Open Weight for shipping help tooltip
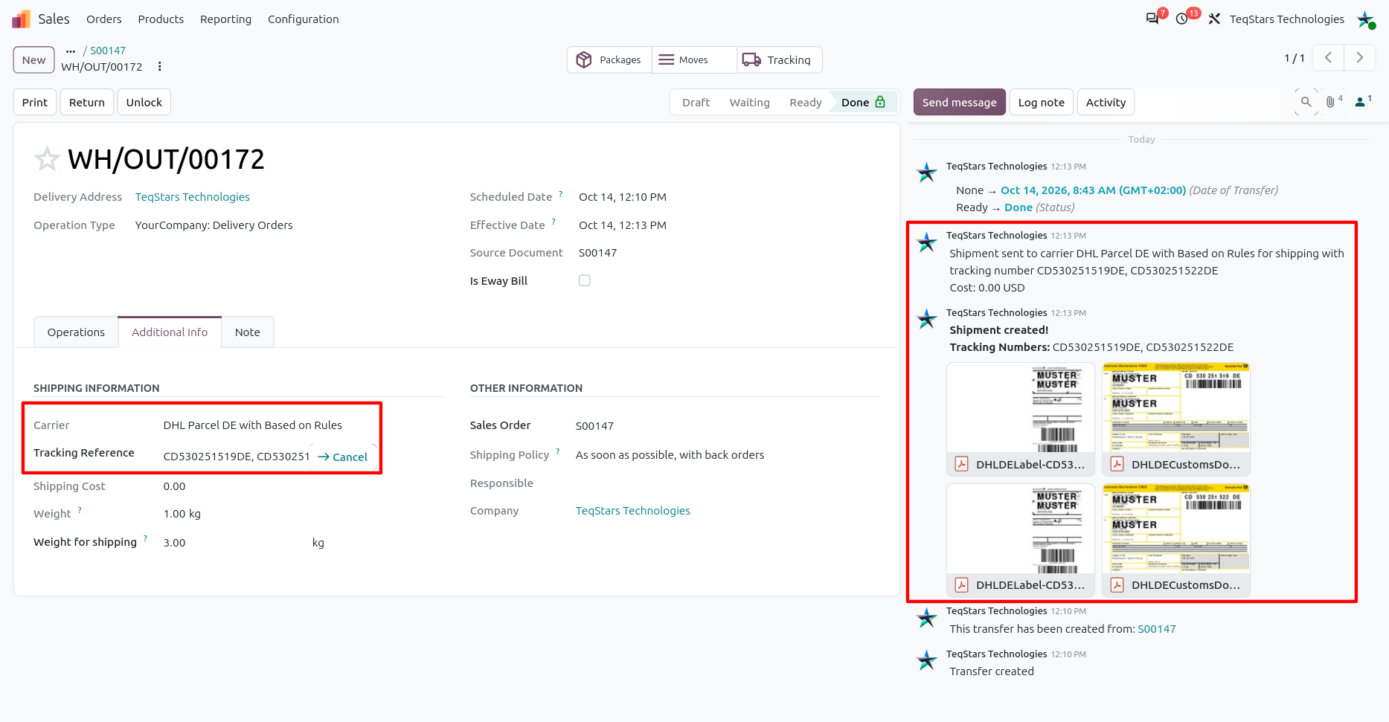The width and height of the screenshot is (1389, 722). [145, 538]
